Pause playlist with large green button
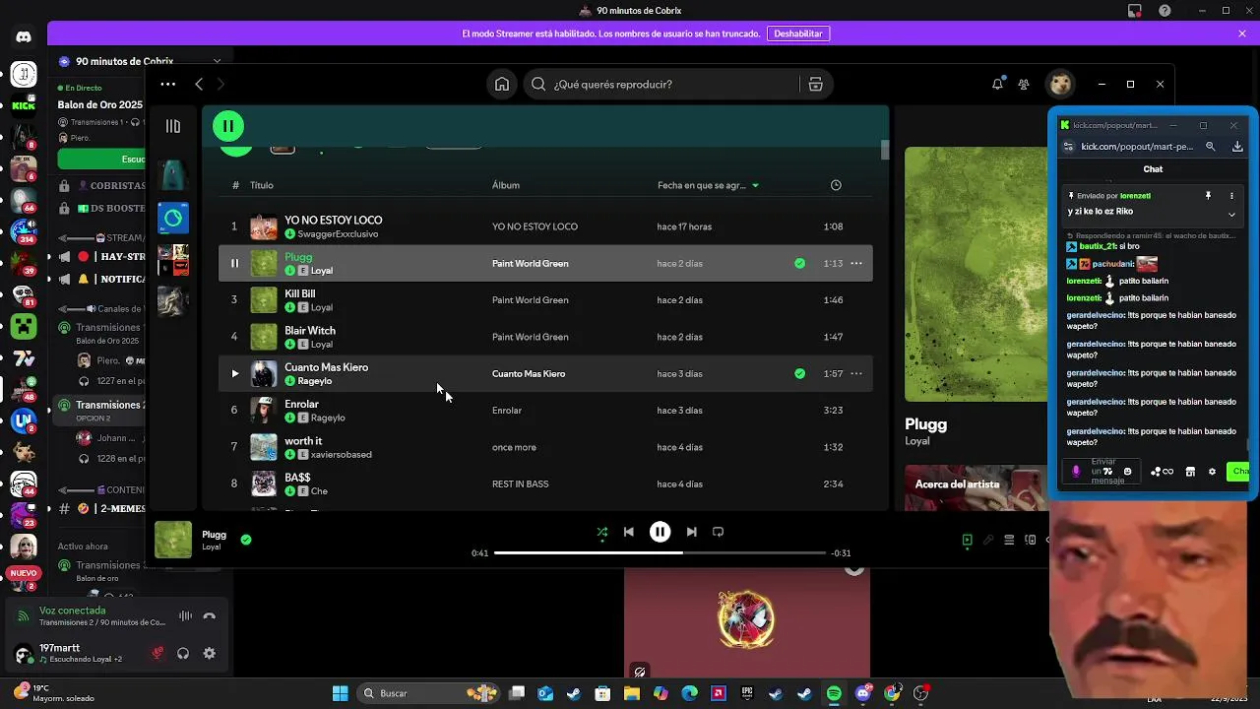This screenshot has width=1260, height=709. 227,126
